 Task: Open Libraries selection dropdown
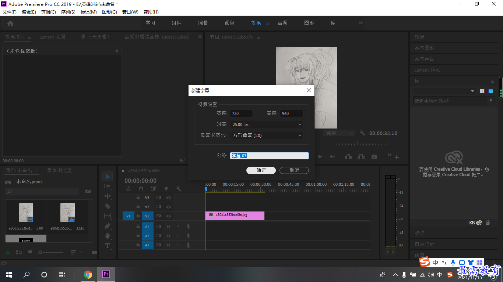[x=444, y=91]
